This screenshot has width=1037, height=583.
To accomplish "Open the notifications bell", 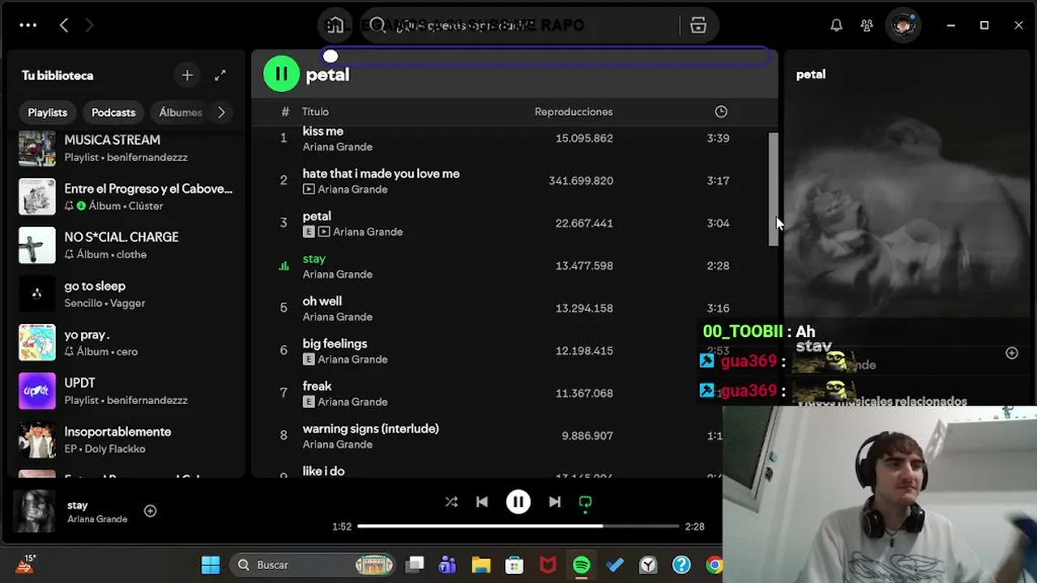I will point(836,25).
